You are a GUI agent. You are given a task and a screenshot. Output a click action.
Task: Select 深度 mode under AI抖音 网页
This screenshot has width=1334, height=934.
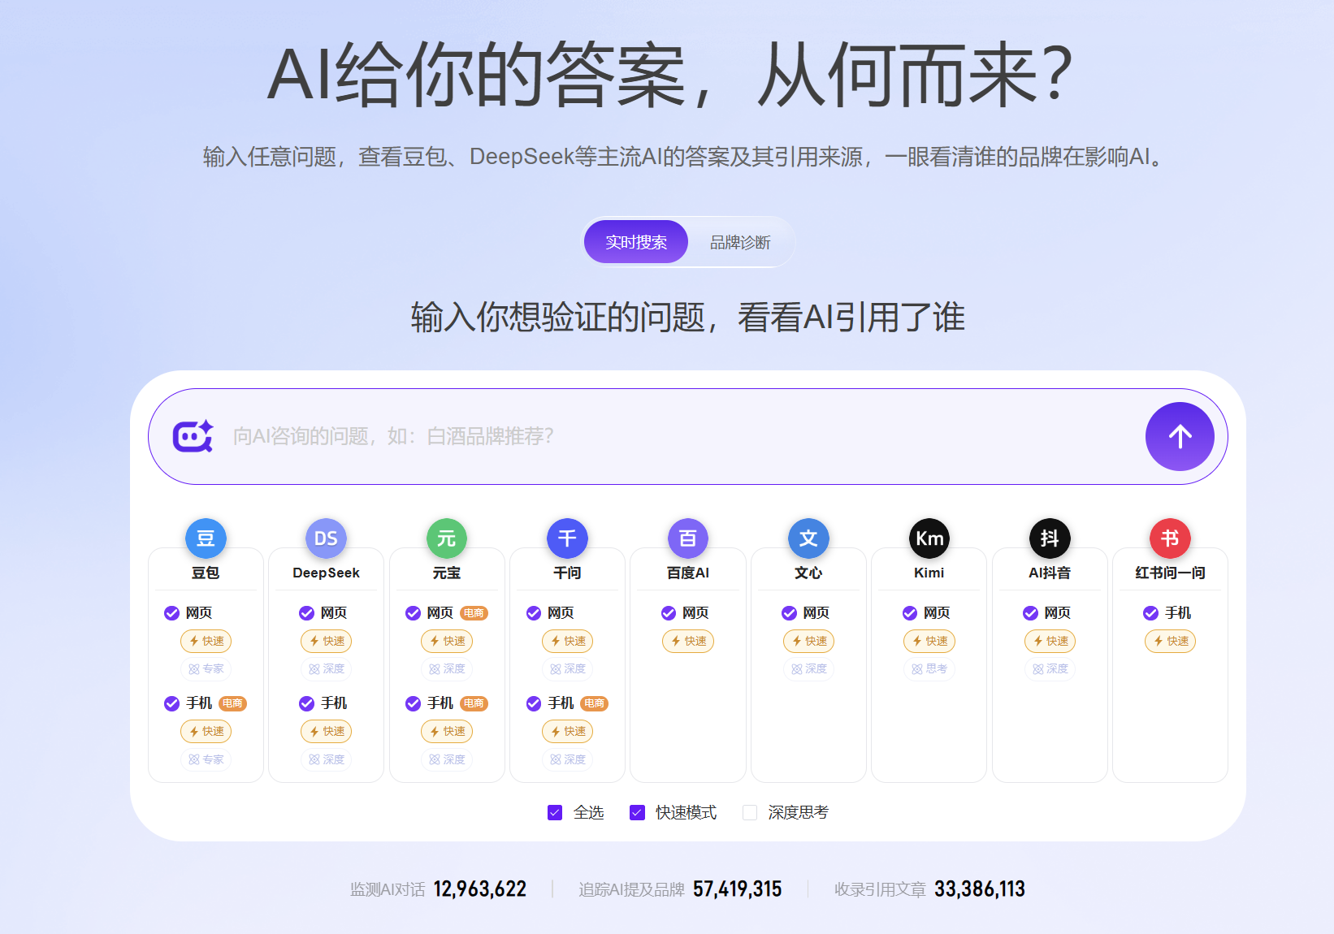1050,669
